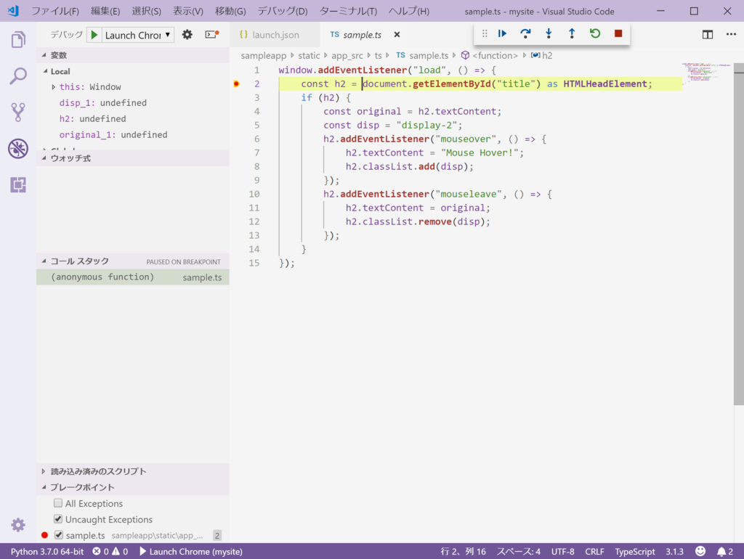Change language mode via TypeScript status
Screen dimensions: 744x559
(x=635, y=552)
